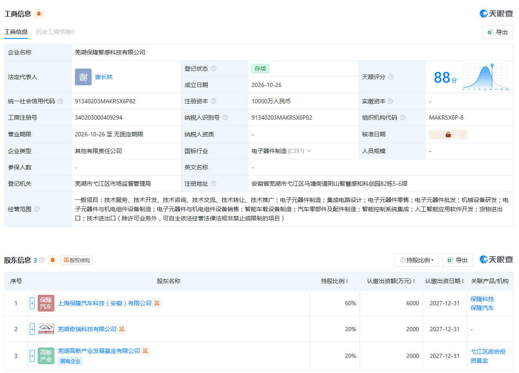Viewport: 519px width, 373px height.
Task: Expand row for 芜湖奇瑞科技有限公司
Action: pos(32,329)
